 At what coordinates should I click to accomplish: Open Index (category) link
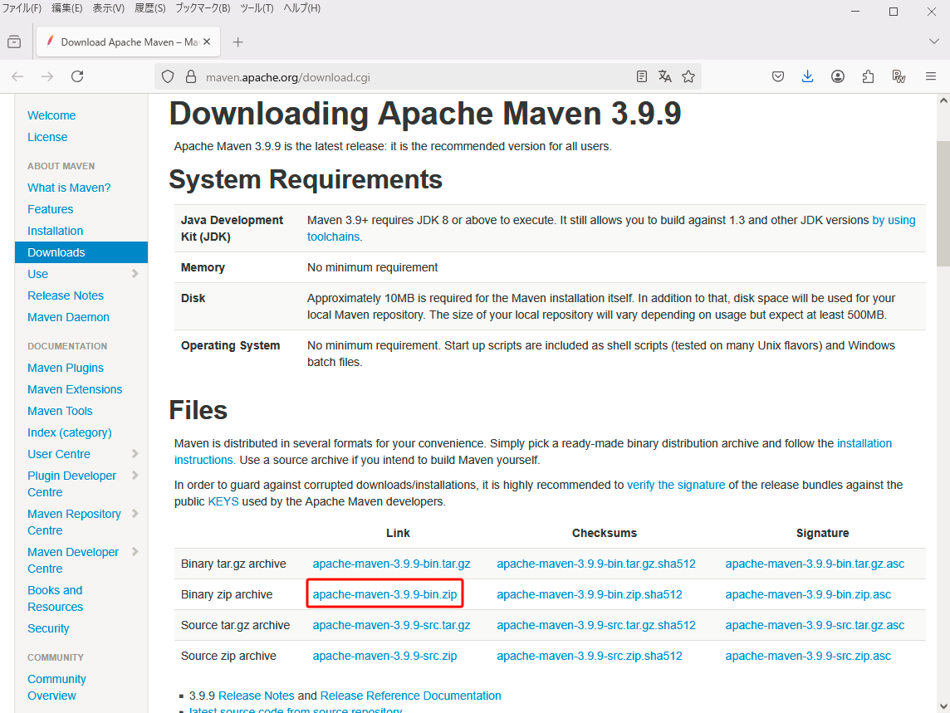tap(70, 432)
